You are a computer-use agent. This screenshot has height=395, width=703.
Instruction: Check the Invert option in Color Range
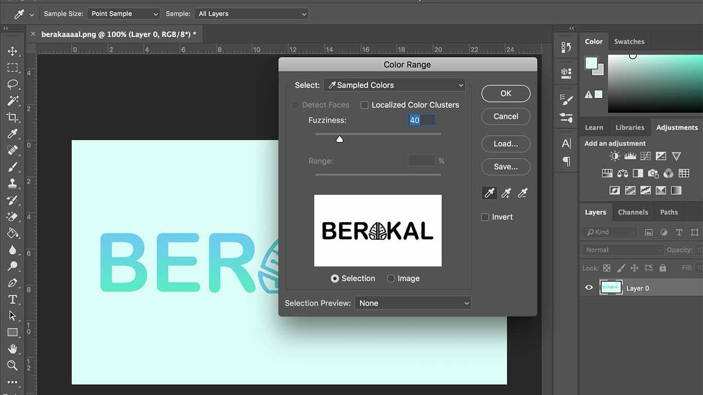click(485, 217)
